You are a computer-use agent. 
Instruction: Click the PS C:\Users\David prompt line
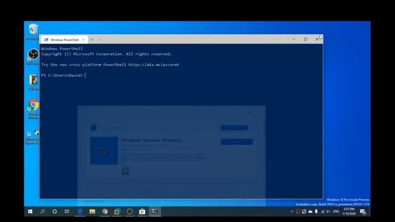tap(62, 75)
